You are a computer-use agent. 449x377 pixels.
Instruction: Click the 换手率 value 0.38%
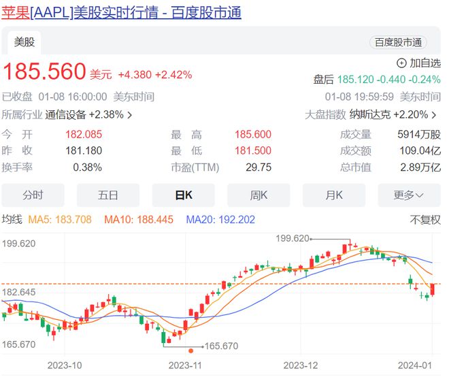click(x=88, y=167)
